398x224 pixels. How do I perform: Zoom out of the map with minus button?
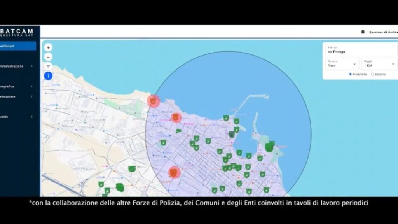tap(48, 57)
